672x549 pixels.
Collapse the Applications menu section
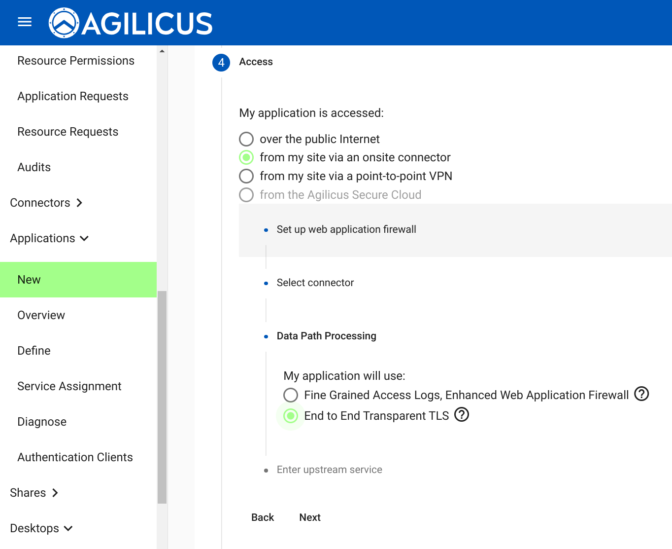click(x=49, y=238)
